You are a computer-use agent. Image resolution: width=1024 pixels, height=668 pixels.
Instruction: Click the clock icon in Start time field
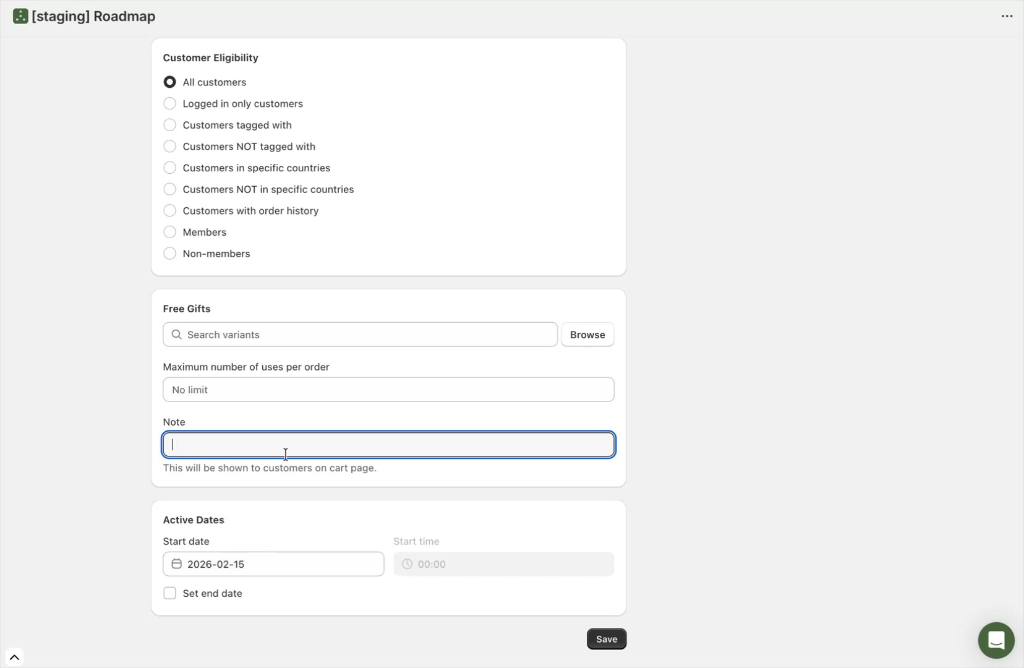(407, 563)
